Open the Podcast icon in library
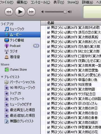101x134 pixels. click(7, 46)
